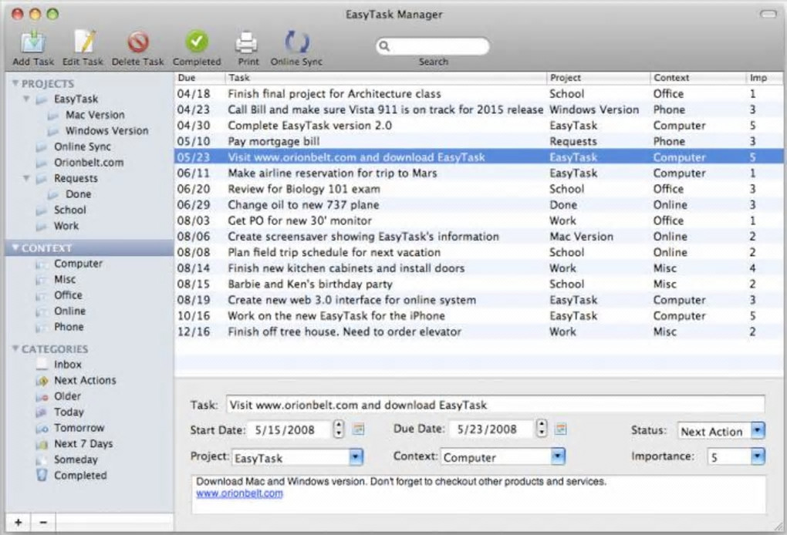The width and height of the screenshot is (787, 535).
Task: Sort by Task column header
Action: tap(386, 78)
